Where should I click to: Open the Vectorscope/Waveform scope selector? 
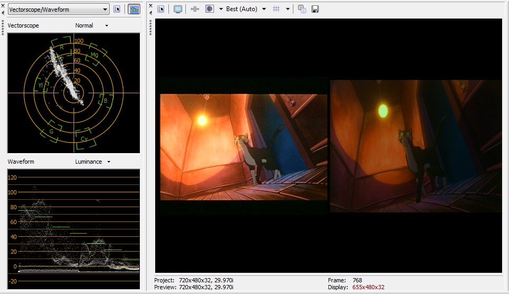click(58, 10)
